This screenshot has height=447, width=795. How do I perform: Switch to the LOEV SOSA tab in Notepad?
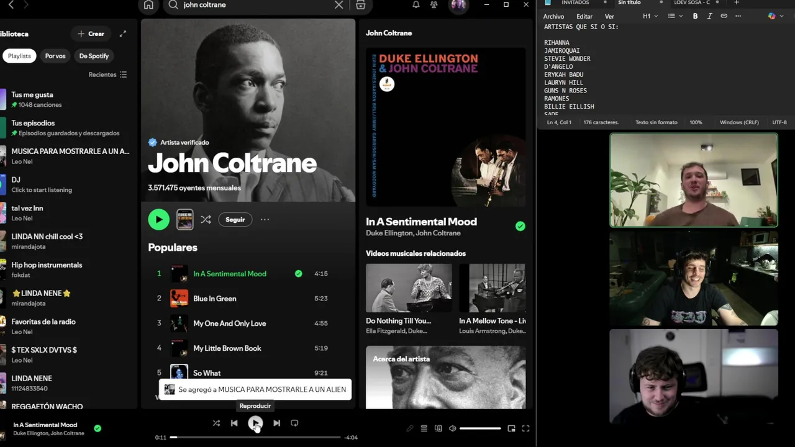(692, 2)
